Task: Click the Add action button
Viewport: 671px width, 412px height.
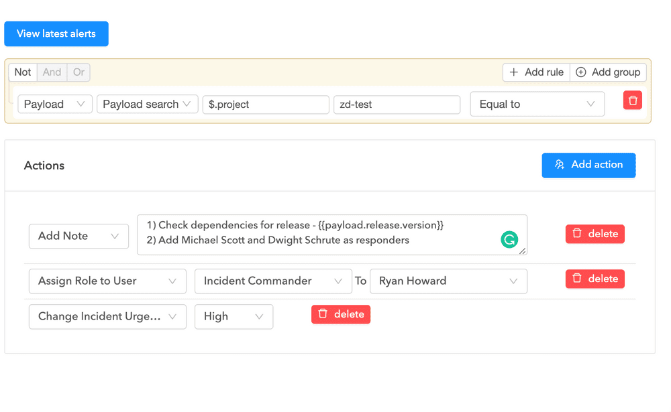Action: [588, 165]
